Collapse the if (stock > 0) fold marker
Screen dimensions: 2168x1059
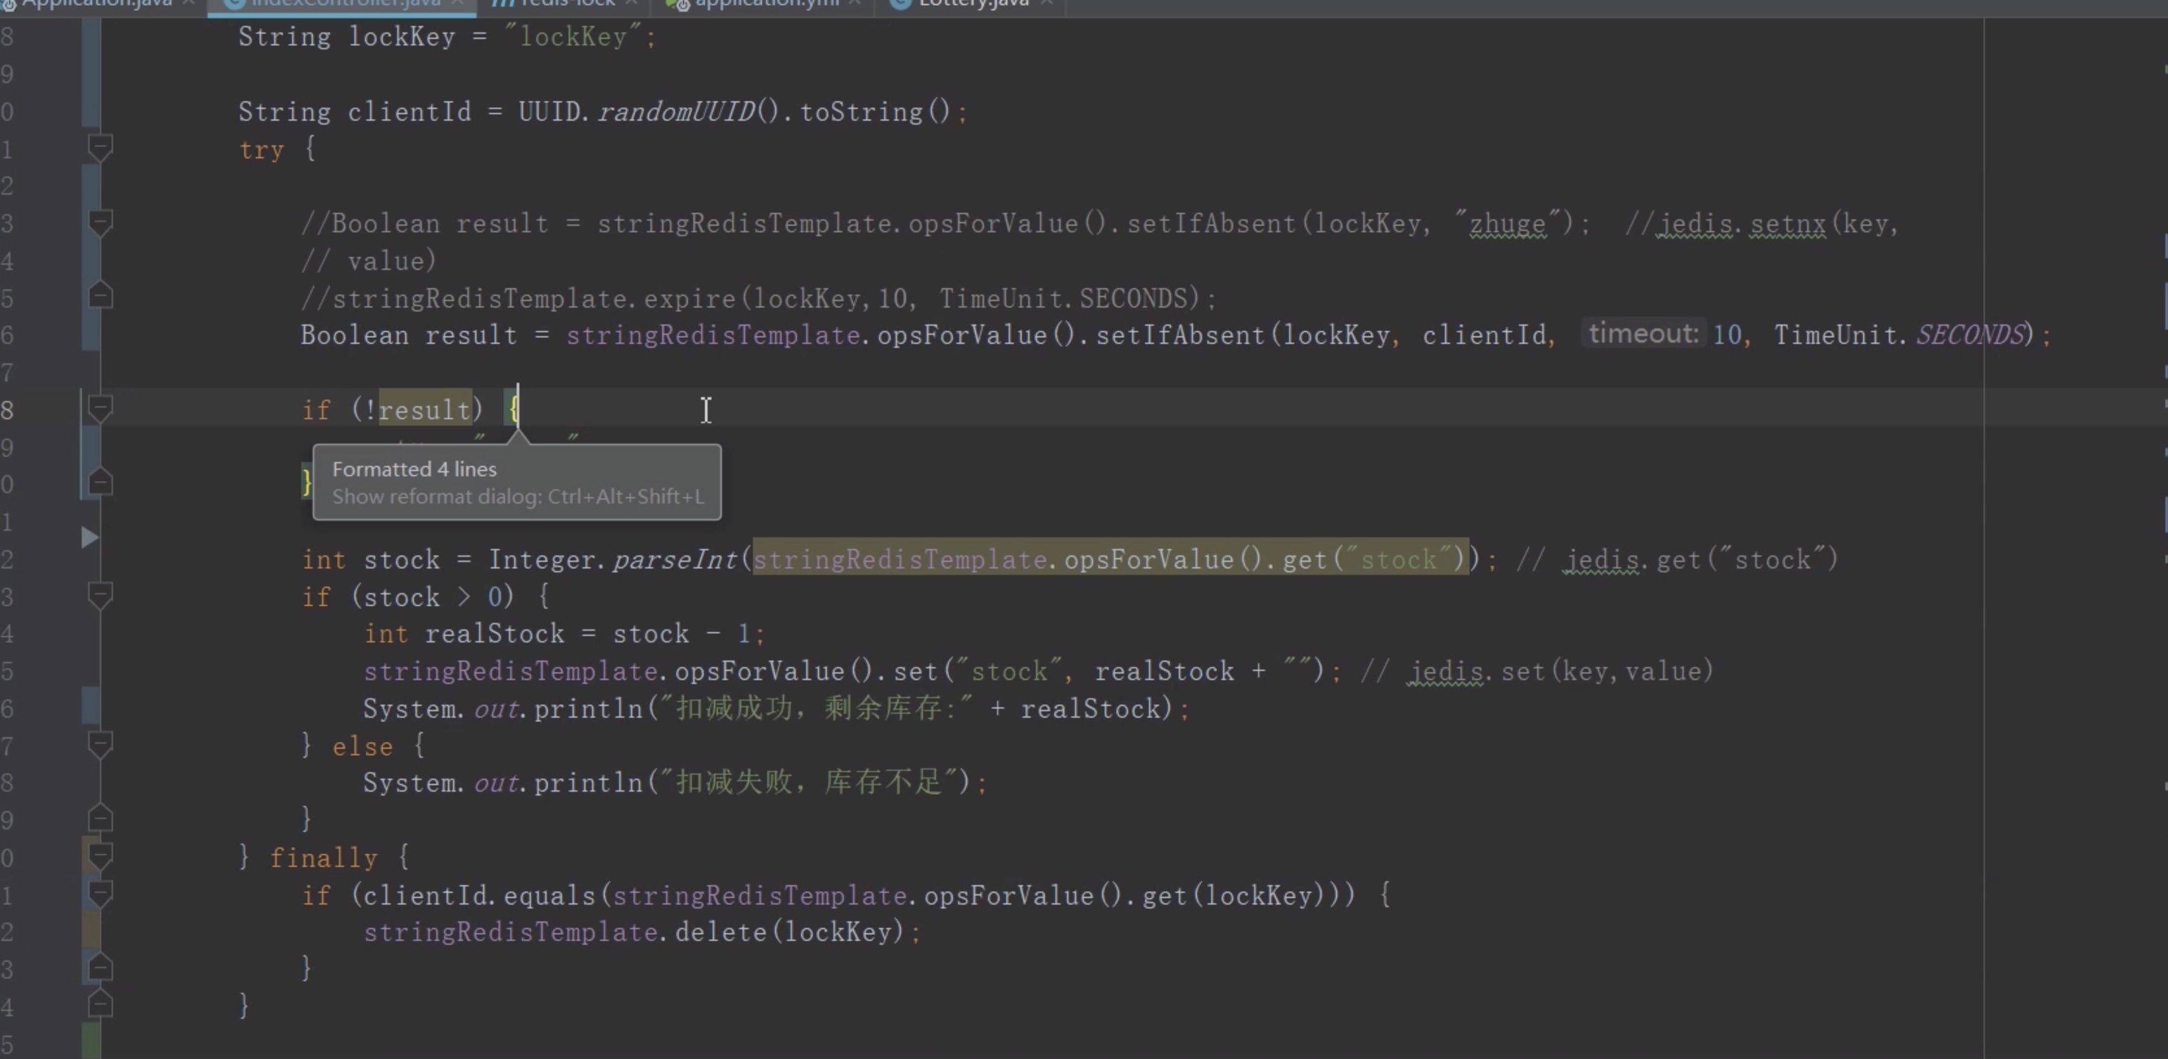(x=100, y=596)
